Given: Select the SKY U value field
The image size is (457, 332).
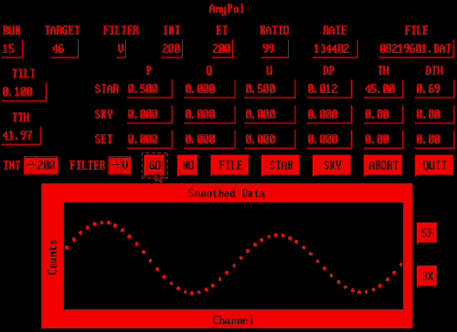Looking at the screenshot, I should coord(270,115).
